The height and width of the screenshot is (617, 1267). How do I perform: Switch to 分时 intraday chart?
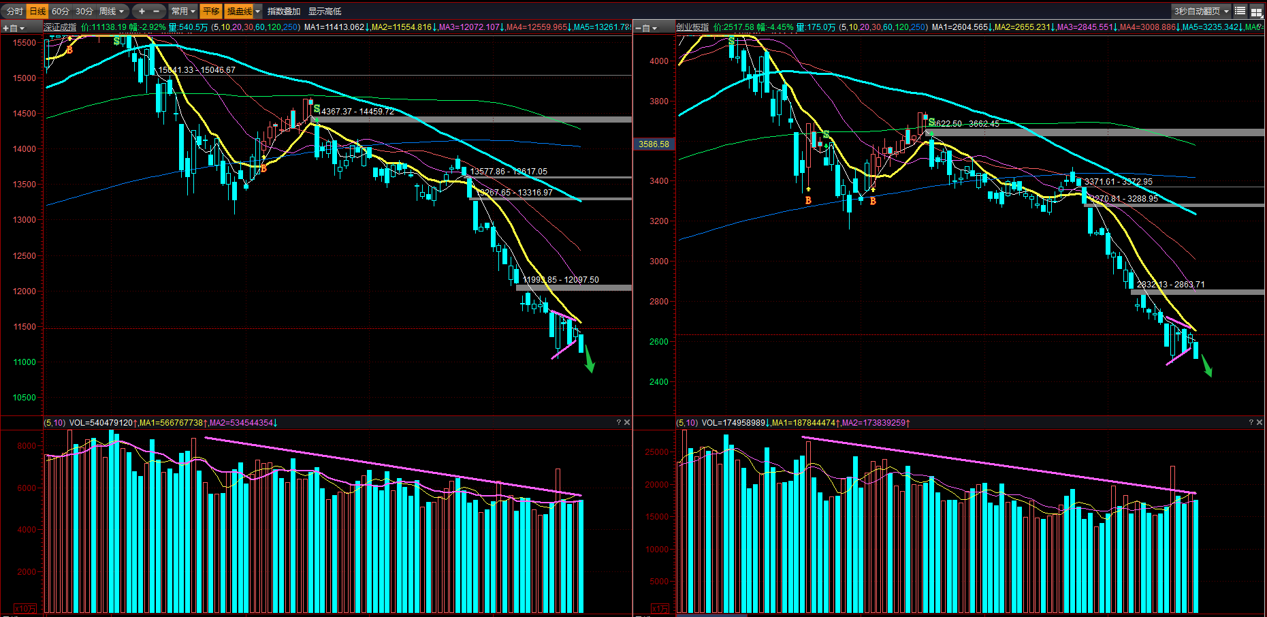click(14, 11)
